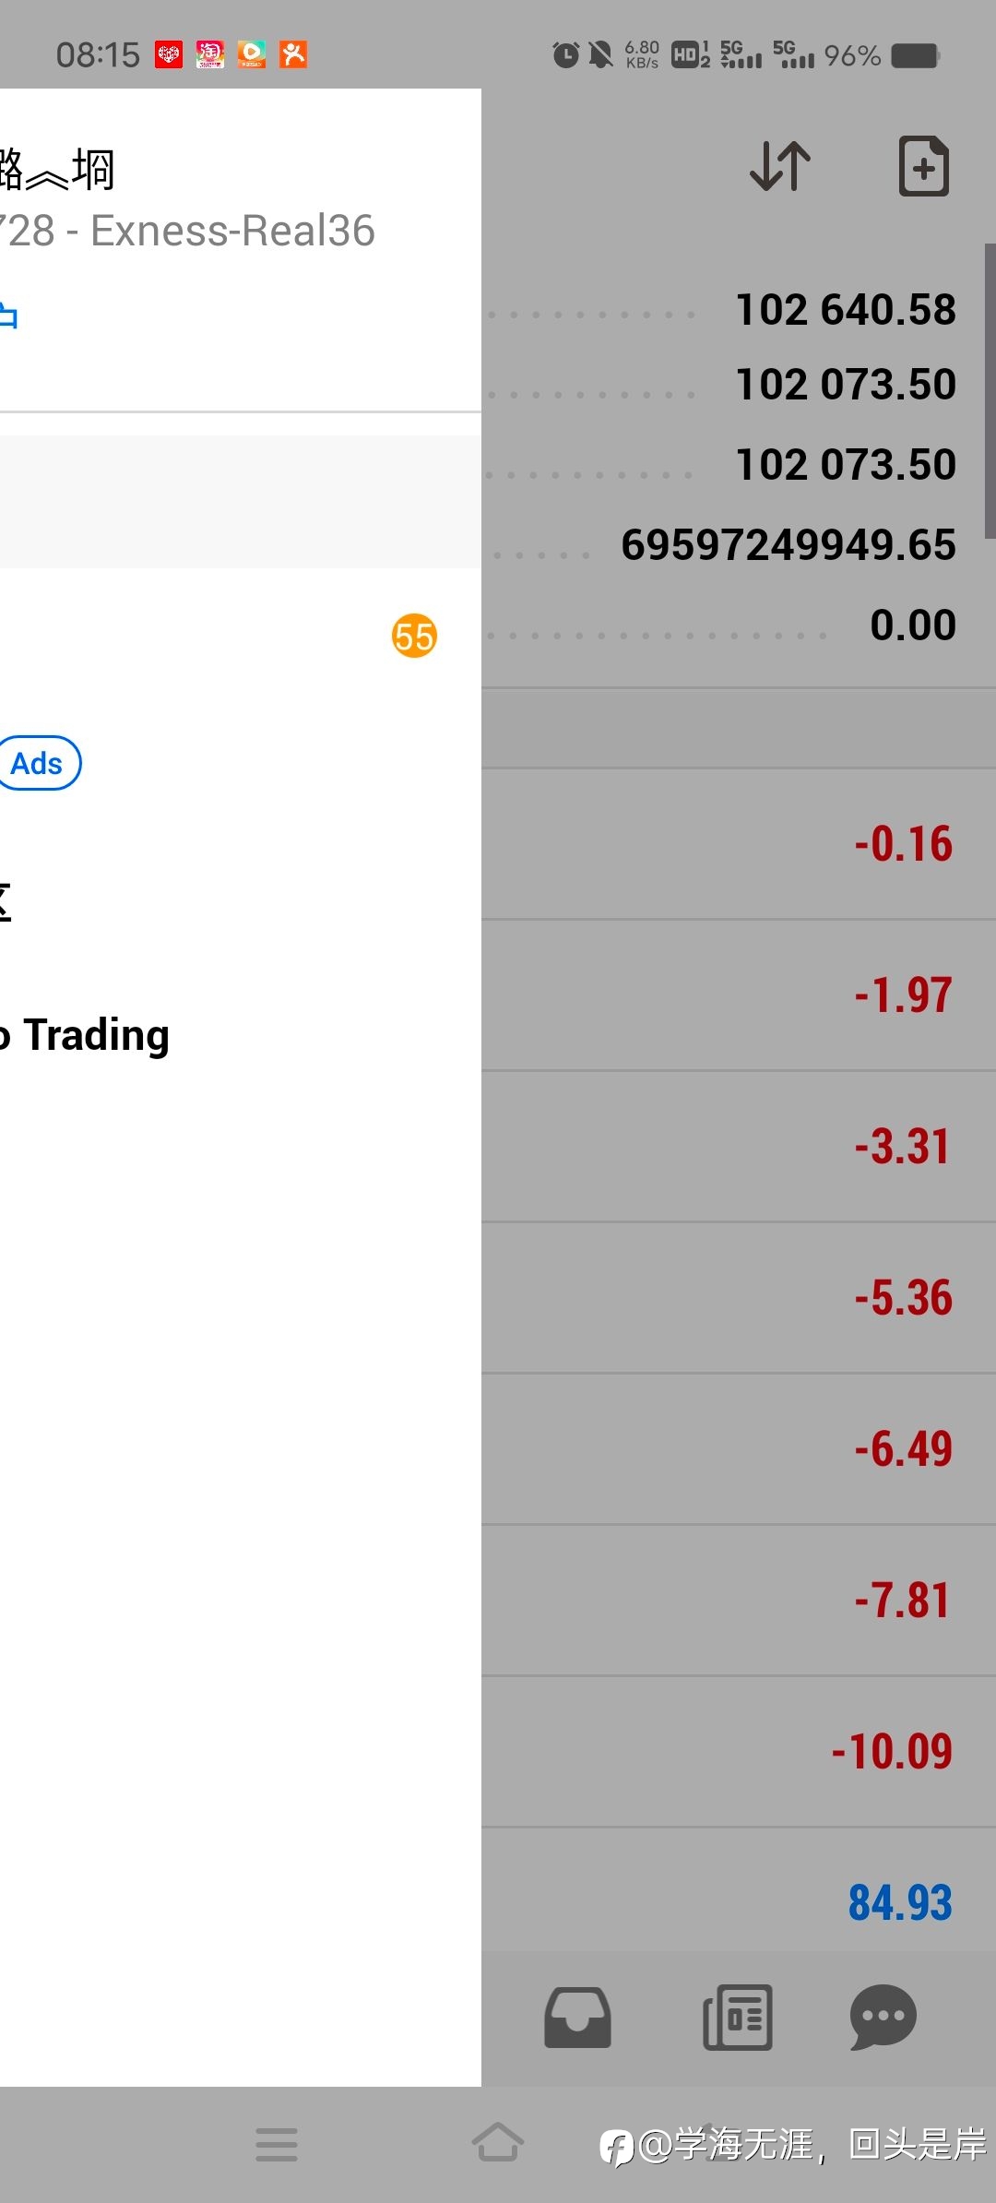Viewport: 996px width, 2203px height.
Task: Tap the Ads label button
Action: 37,763
